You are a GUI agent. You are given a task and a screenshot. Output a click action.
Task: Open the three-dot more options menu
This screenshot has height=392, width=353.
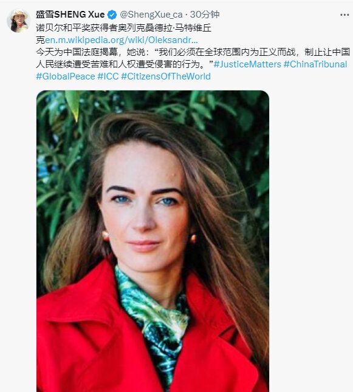[344, 15]
